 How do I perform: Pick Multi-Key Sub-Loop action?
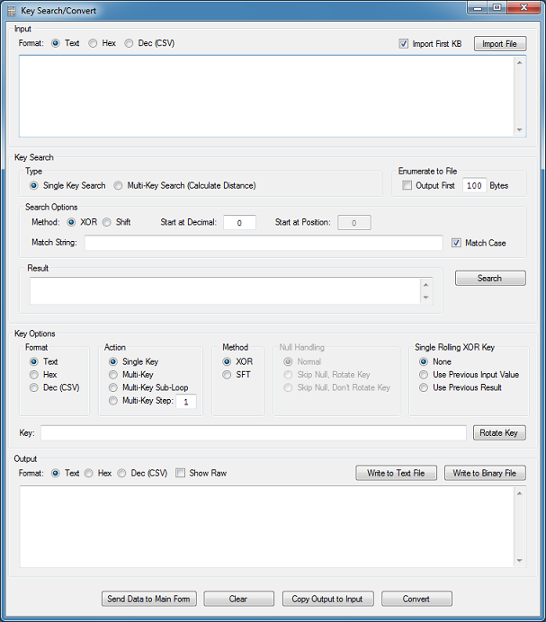113,387
